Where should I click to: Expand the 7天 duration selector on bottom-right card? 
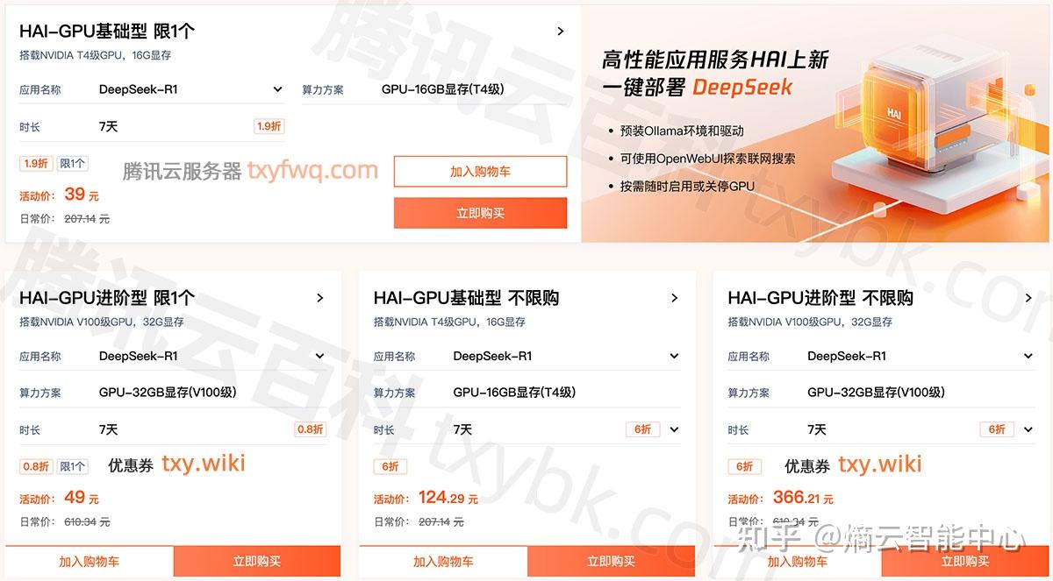click(1028, 429)
